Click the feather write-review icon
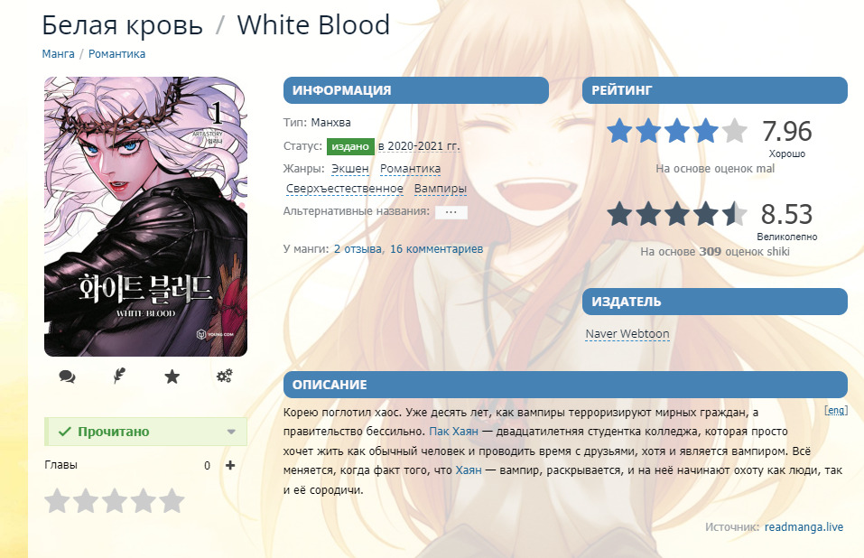Image resolution: width=864 pixels, height=558 pixels. [x=119, y=377]
